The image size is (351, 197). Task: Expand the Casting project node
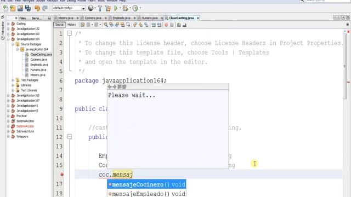tap(8, 24)
